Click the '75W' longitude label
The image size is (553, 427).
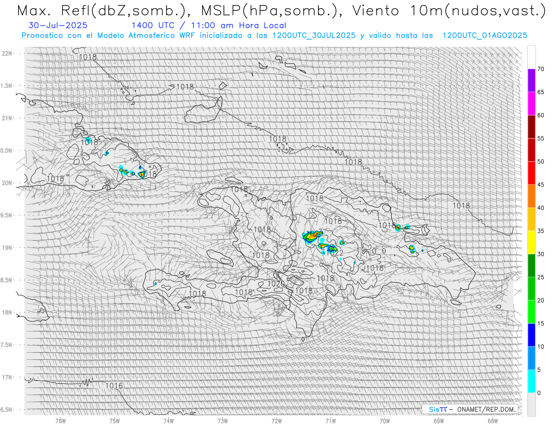(114, 421)
